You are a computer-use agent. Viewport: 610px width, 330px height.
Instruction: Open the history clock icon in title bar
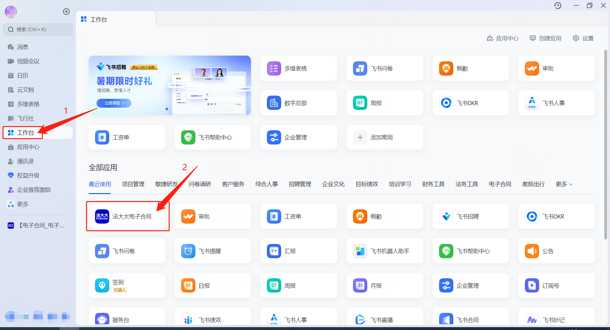tap(558, 5)
